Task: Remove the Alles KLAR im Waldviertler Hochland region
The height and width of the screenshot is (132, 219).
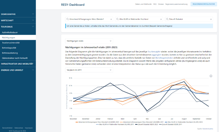Action: pos(161,19)
